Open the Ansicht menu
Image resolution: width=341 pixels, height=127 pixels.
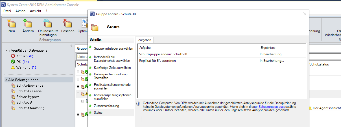tap(35, 11)
